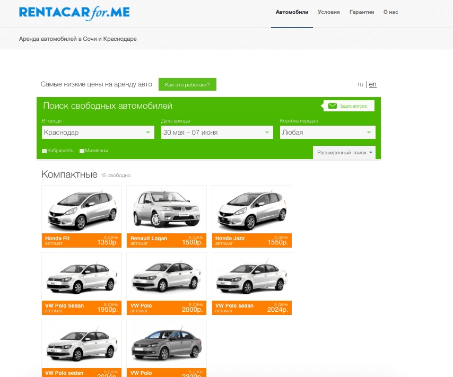Select the ru language link

(x=360, y=84)
